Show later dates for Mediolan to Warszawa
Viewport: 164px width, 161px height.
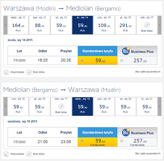(x=159, y=106)
